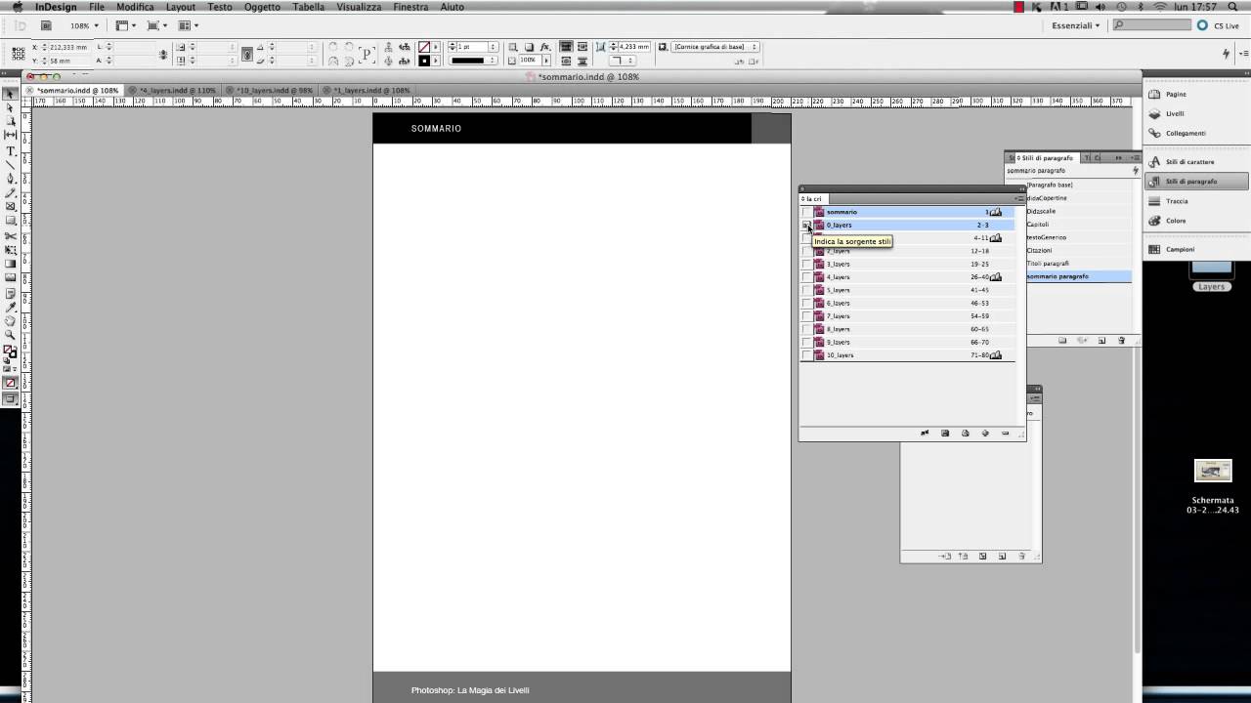The height and width of the screenshot is (703, 1251).
Task: Select the Pencil tool
Action: tap(11, 192)
